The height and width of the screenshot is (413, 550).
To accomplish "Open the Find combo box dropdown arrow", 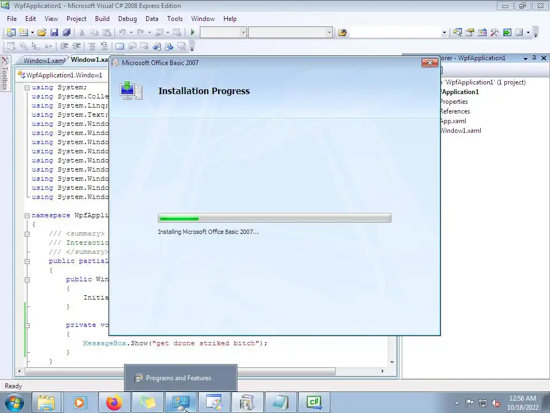I will [x=444, y=33].
